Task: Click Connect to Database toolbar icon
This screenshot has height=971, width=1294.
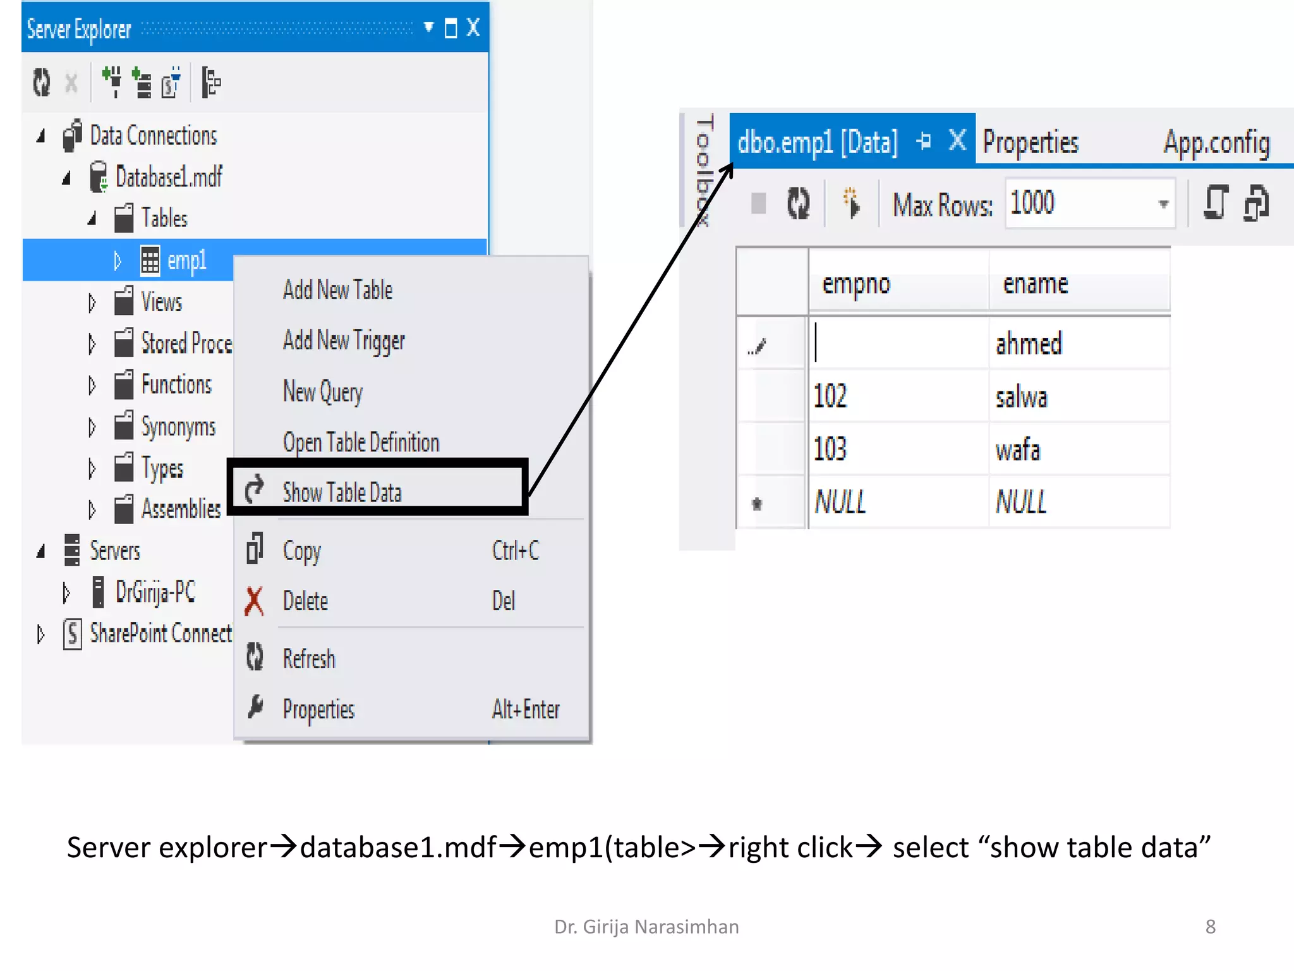Action: point(112,82)
